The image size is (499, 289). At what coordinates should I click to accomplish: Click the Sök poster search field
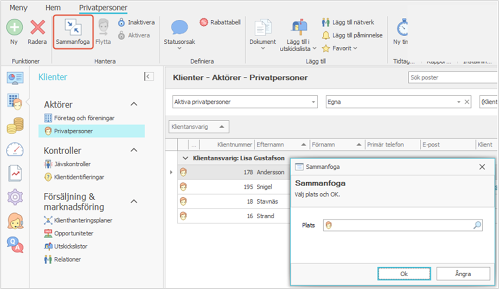452,77
